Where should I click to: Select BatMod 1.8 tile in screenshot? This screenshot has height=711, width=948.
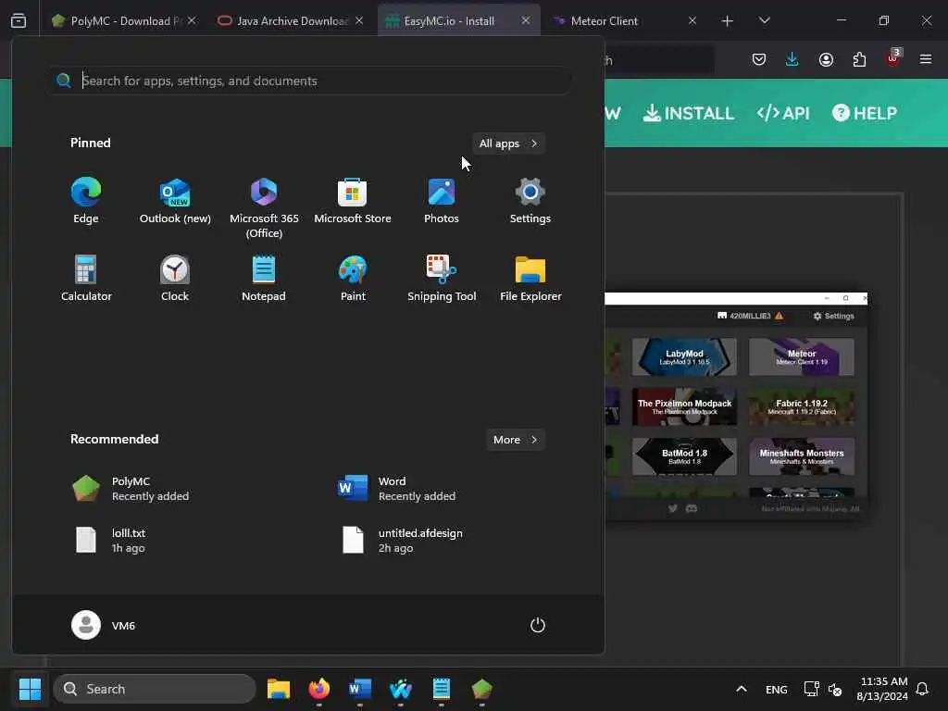click(x=684, y=456)
